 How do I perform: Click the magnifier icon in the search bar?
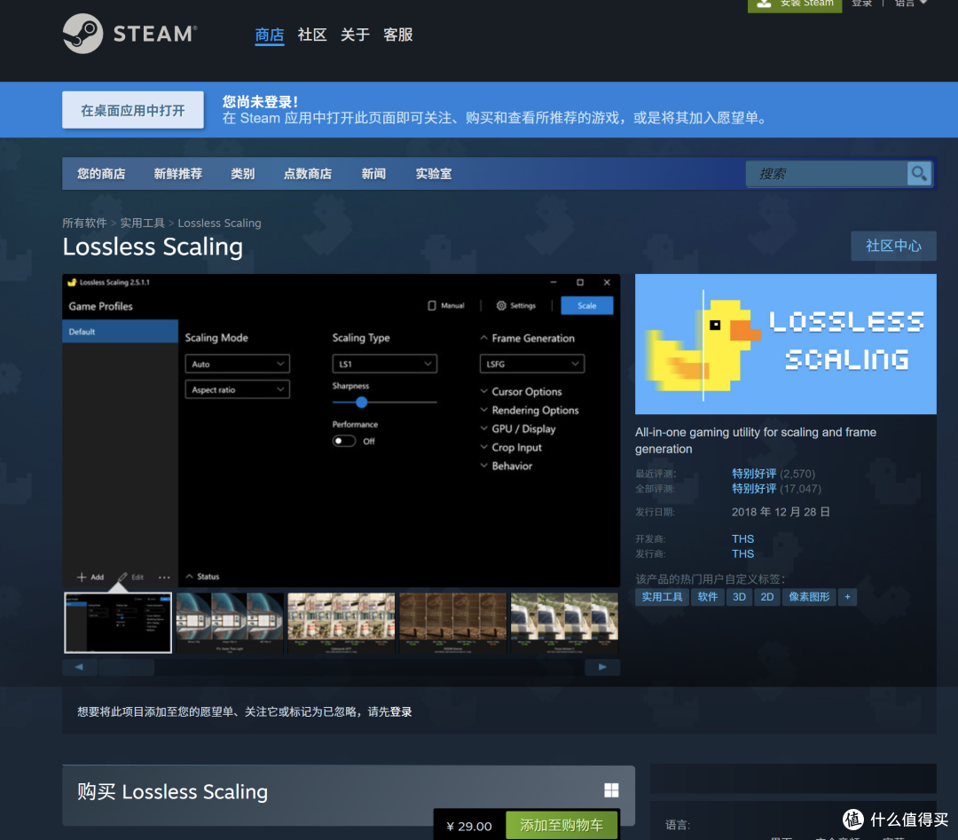(x=919, y=173)
